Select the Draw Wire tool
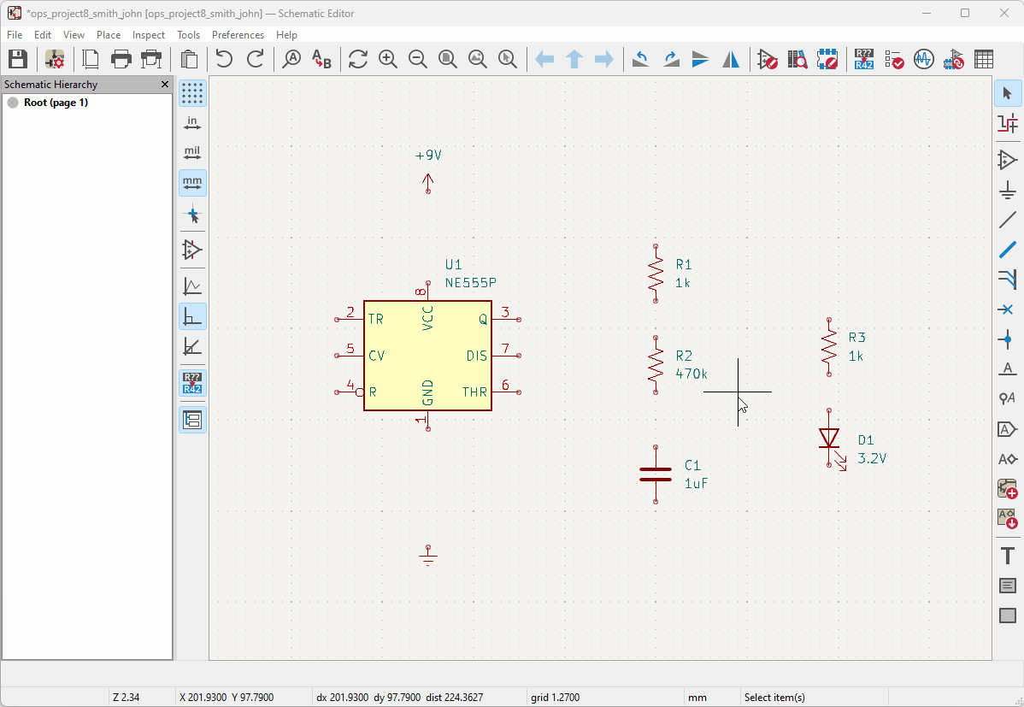 coord(1008,220)
